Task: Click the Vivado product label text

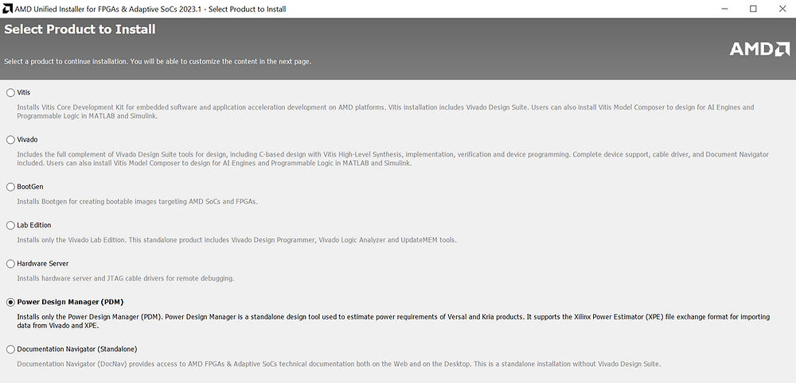Action: coord(27,139)
